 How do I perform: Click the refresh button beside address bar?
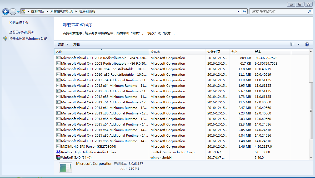(x=244, y=12)
